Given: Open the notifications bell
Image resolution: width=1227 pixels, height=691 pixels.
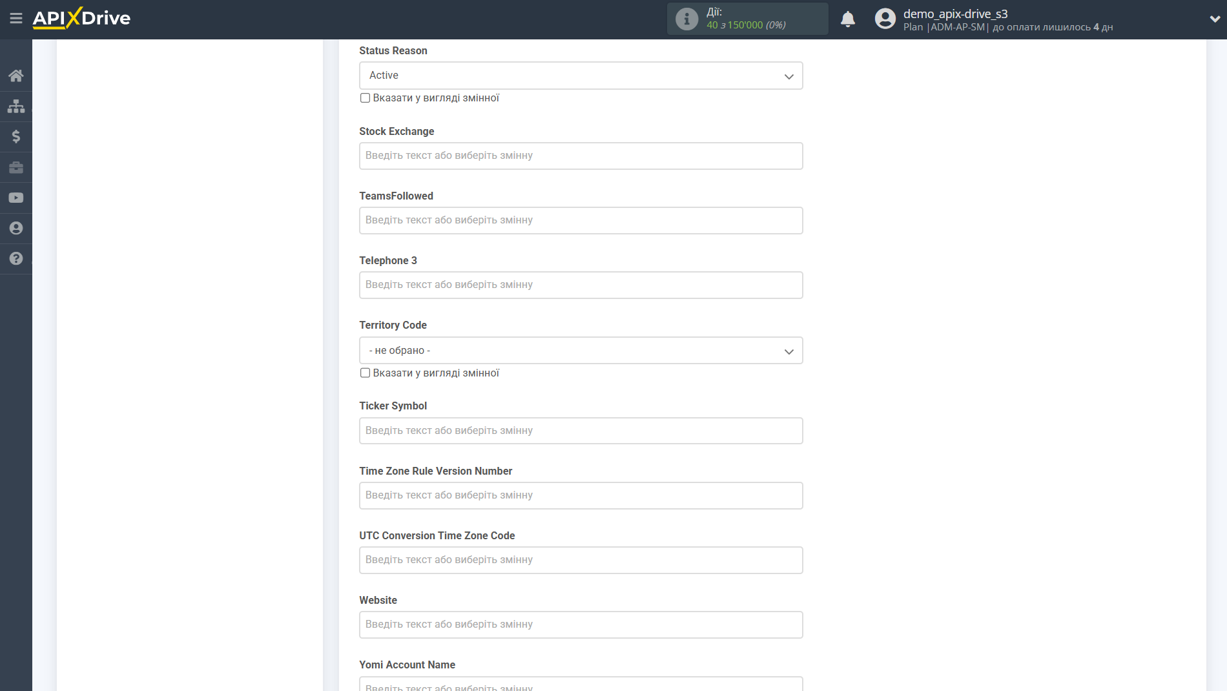Looking at the screenshot, I should (x=848, y=19).
